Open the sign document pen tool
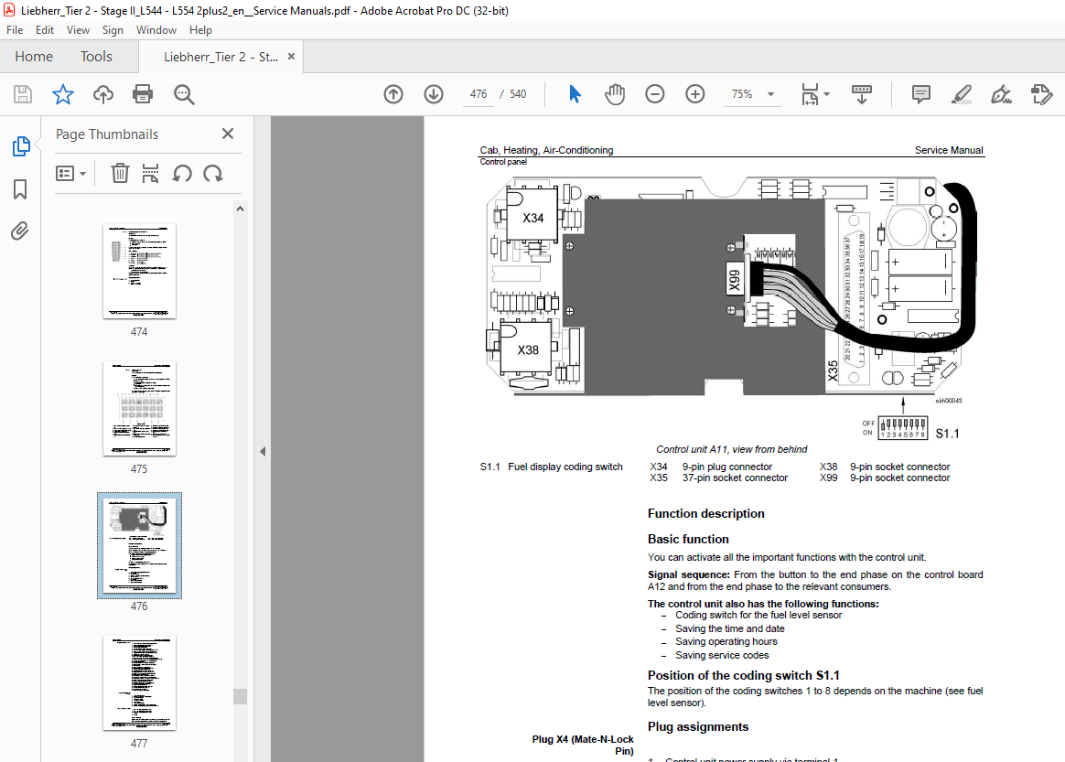This screenshot has width=1065, height=762. pyautogui.click(x=1001, y=94)
